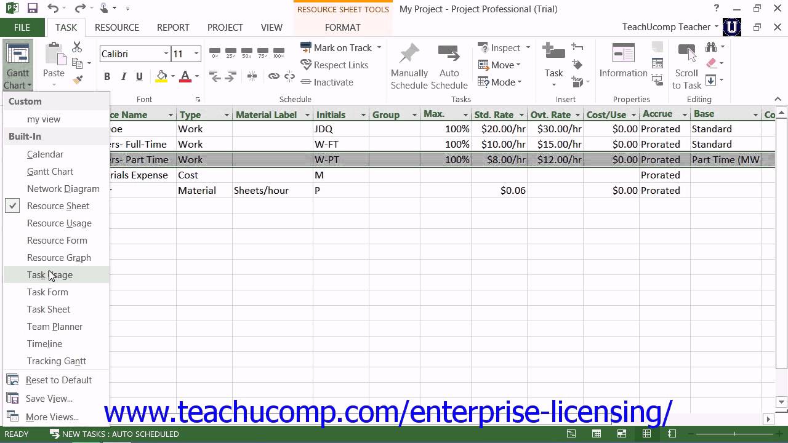Click the Information properties icon

tap(623, 53)
